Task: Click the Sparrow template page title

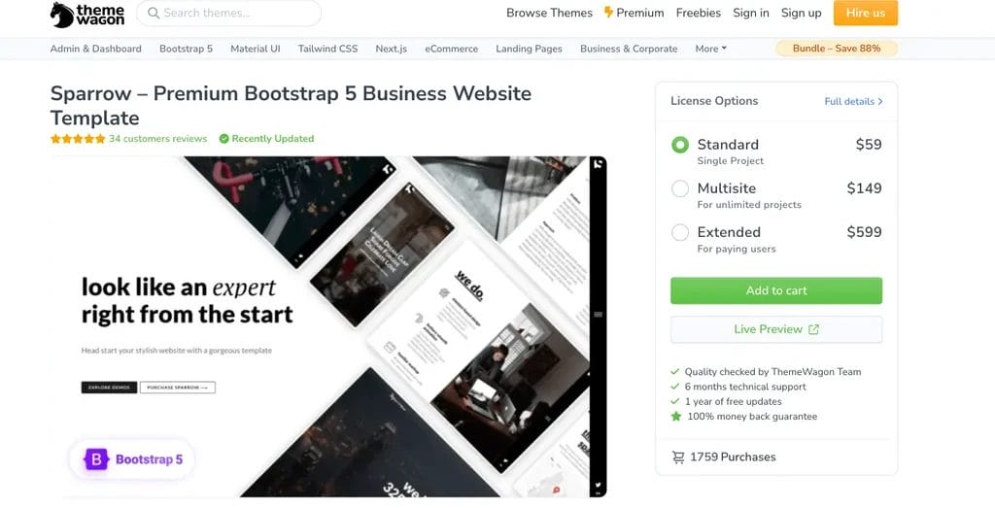Action: click(291, 105)
